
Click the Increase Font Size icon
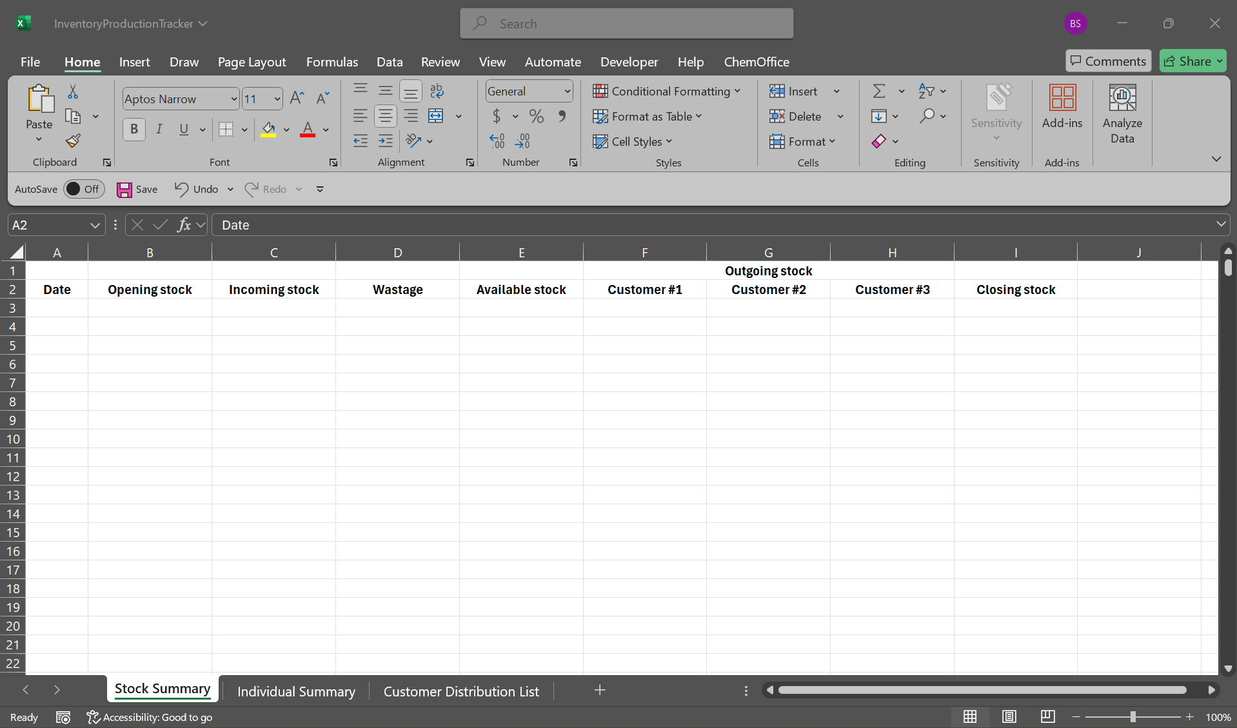pyautogui.click(x=297, y=98)
